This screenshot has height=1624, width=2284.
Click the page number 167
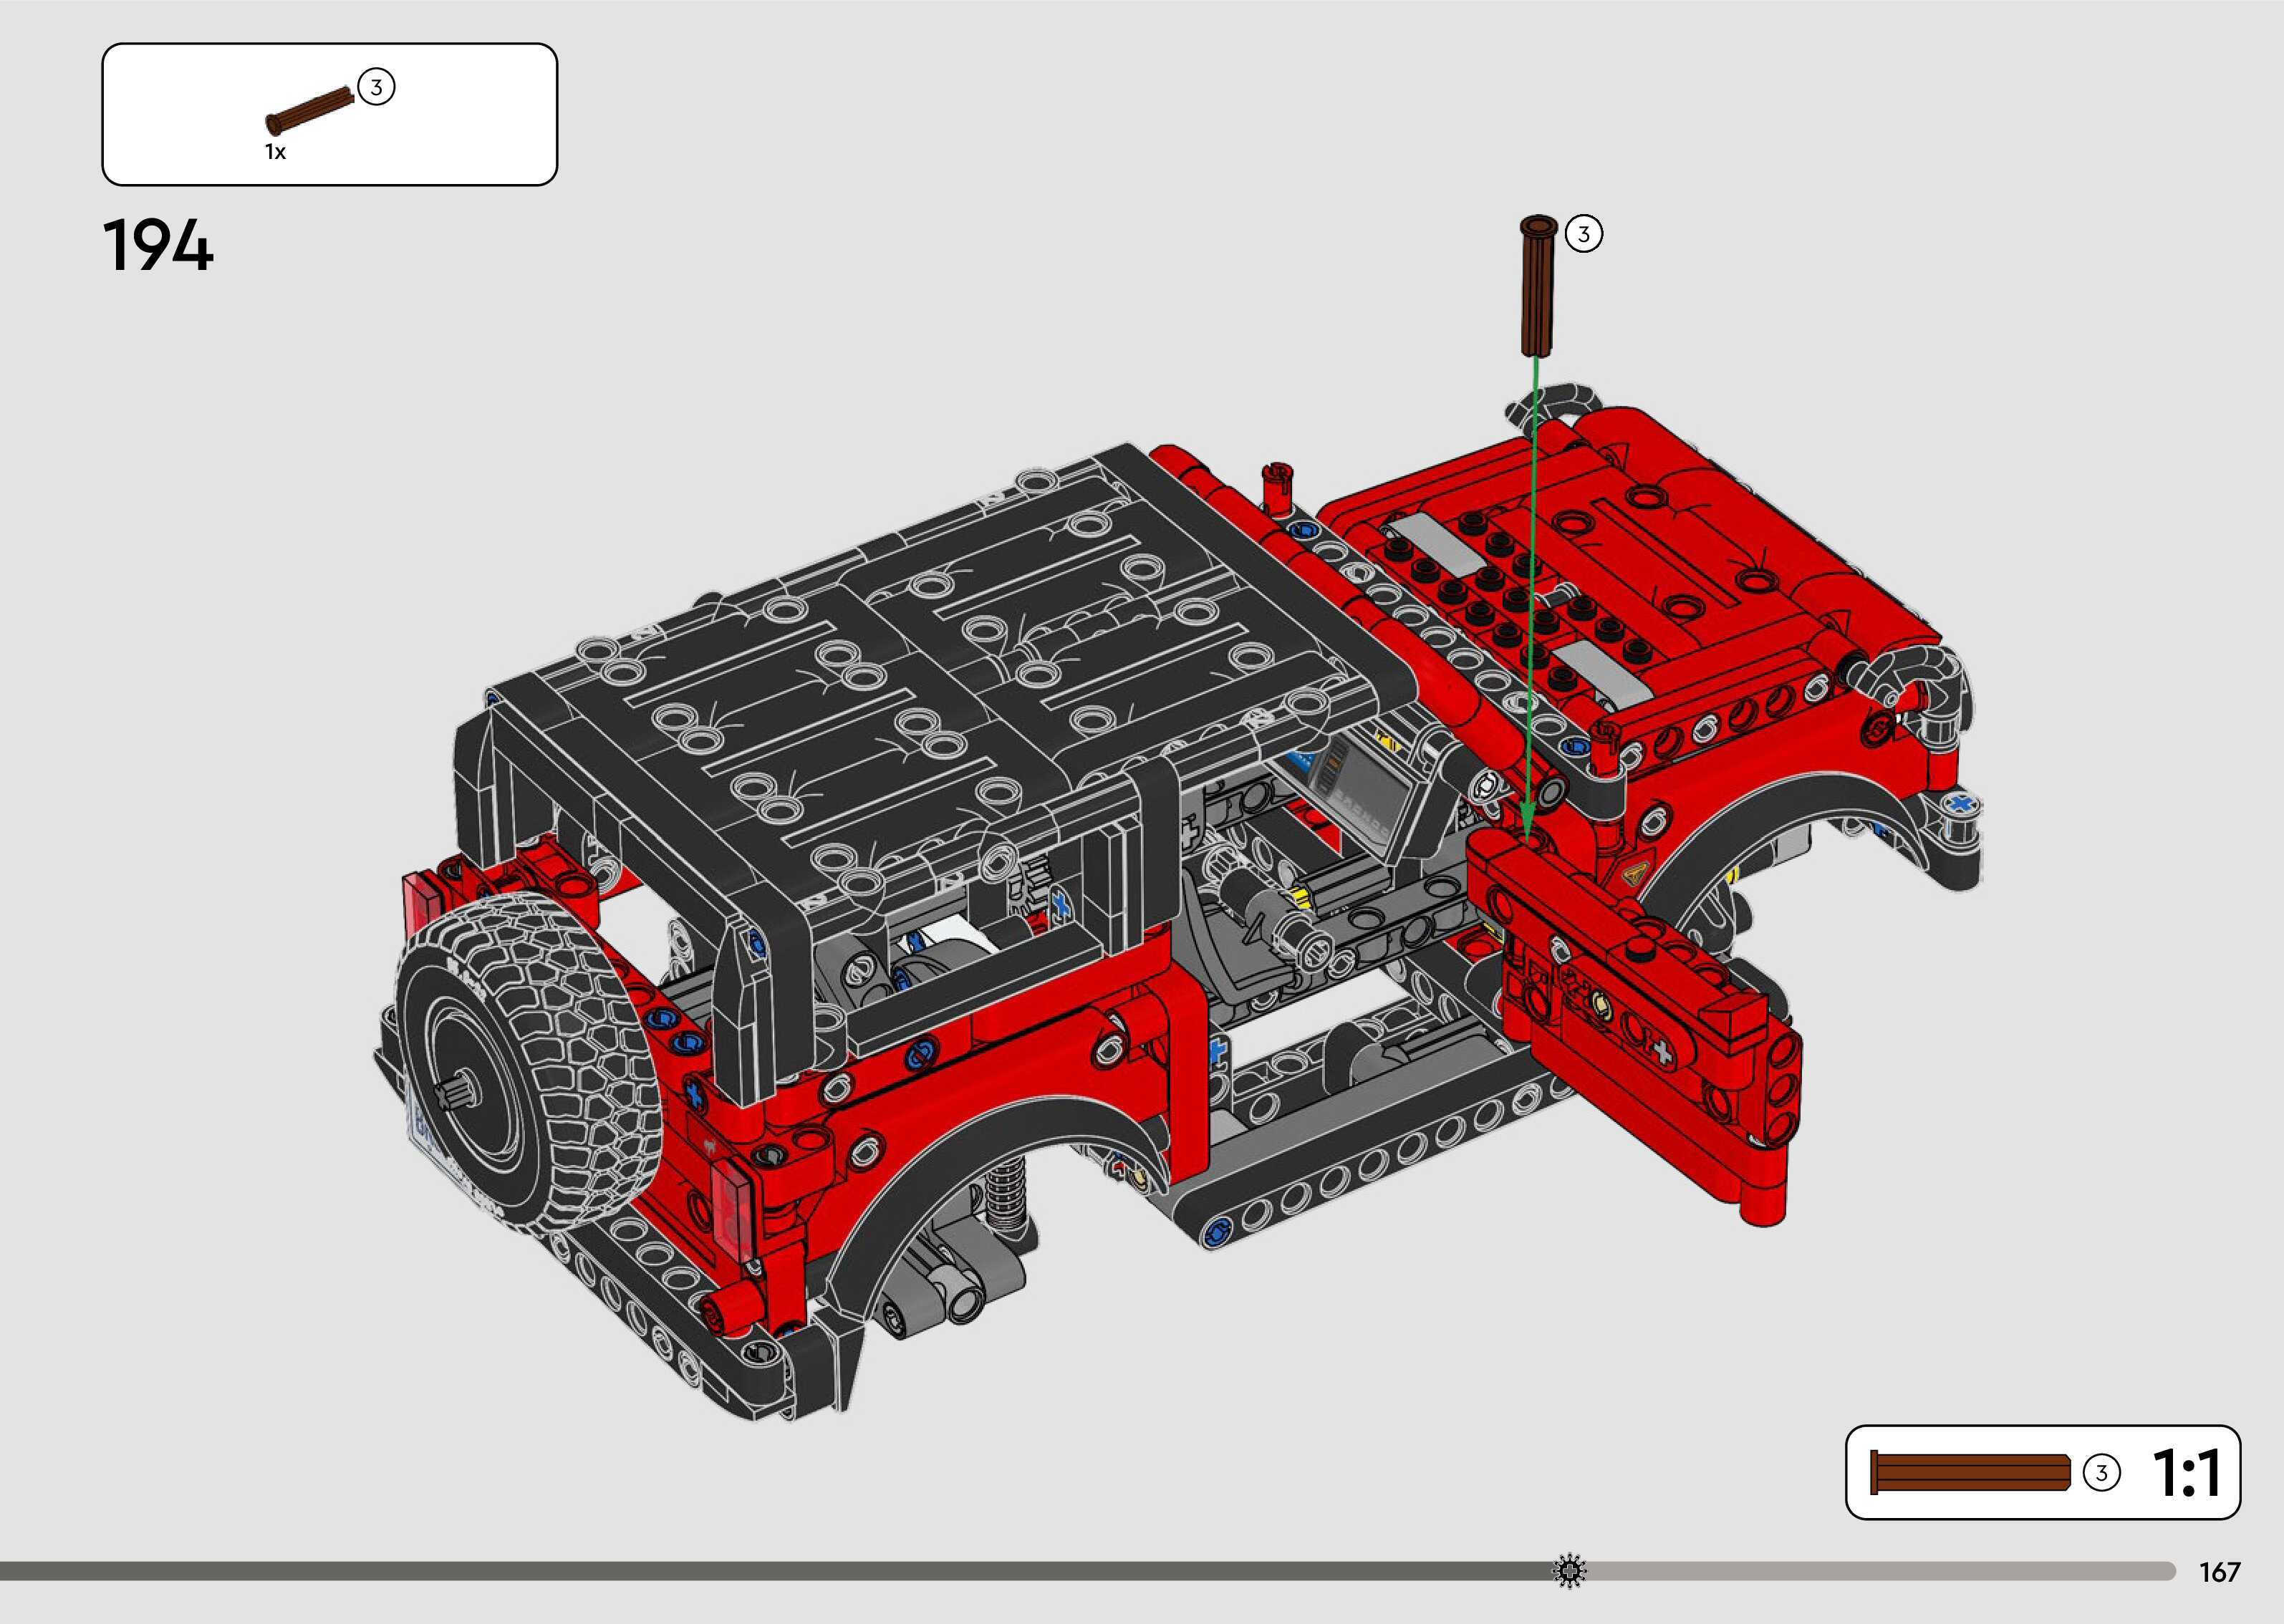pyautogui.click(x=2219, y=1572)
